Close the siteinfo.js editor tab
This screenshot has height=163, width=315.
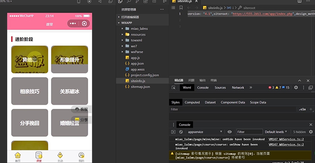[x=197, y=1]
